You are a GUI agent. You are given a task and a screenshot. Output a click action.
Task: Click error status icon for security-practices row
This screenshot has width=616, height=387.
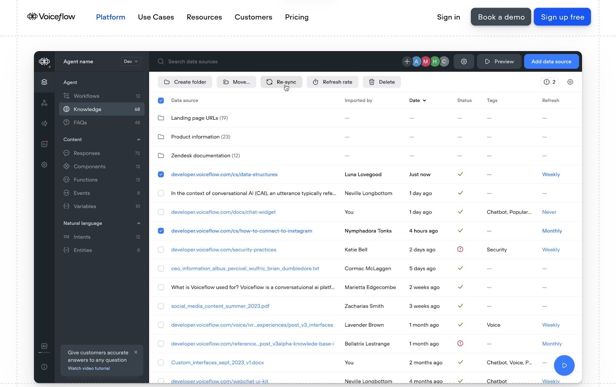tap(460, 249)
